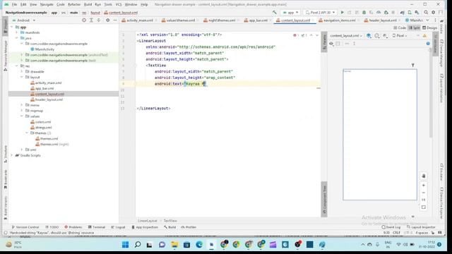The image size is (452, 254).
Task: Toggle the Component Tree vertical tab
Action: [x=324, y=199]
